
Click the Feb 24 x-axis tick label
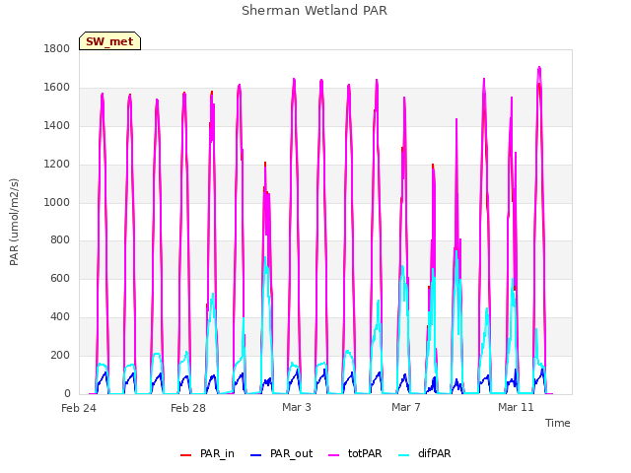click(x=79, y=408)
